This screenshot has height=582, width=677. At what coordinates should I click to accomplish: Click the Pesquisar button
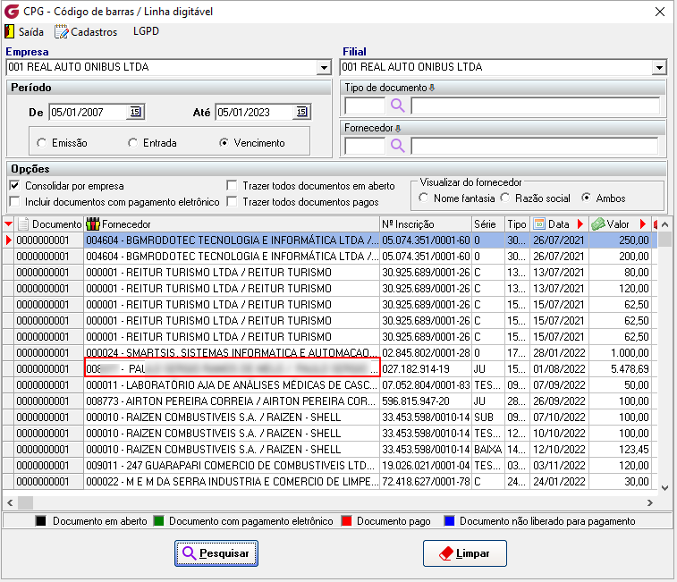[x=216, y=553]
